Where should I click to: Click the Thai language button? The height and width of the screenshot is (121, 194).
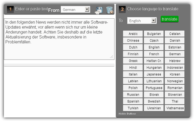tap(175, 101)
